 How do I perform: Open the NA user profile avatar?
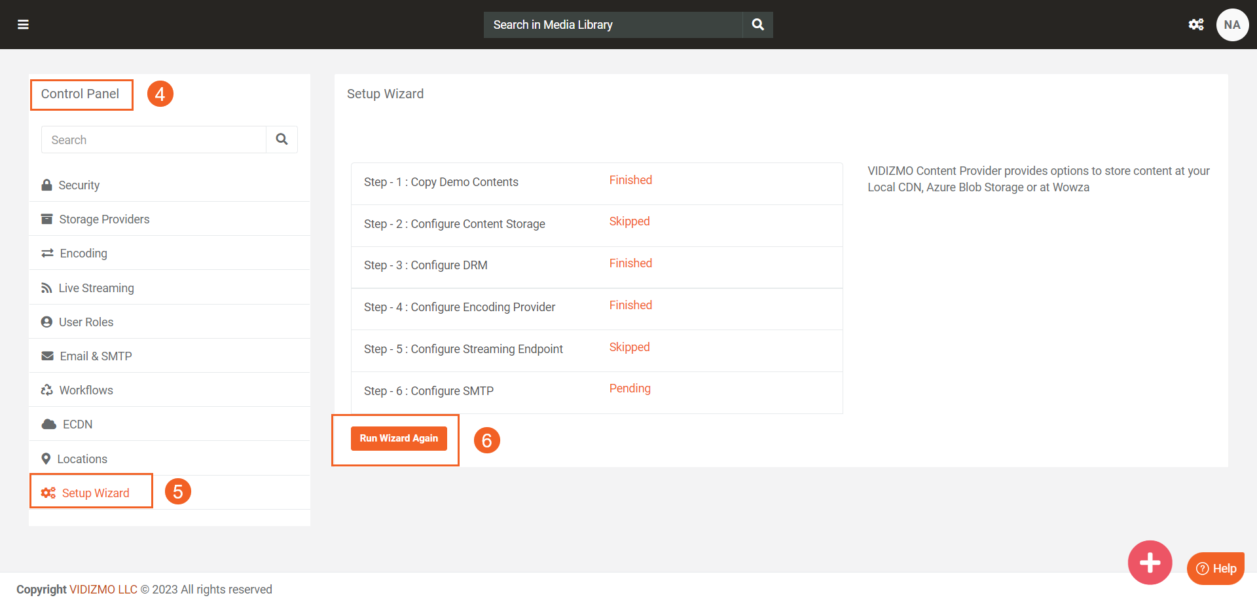click(1231, 25)
